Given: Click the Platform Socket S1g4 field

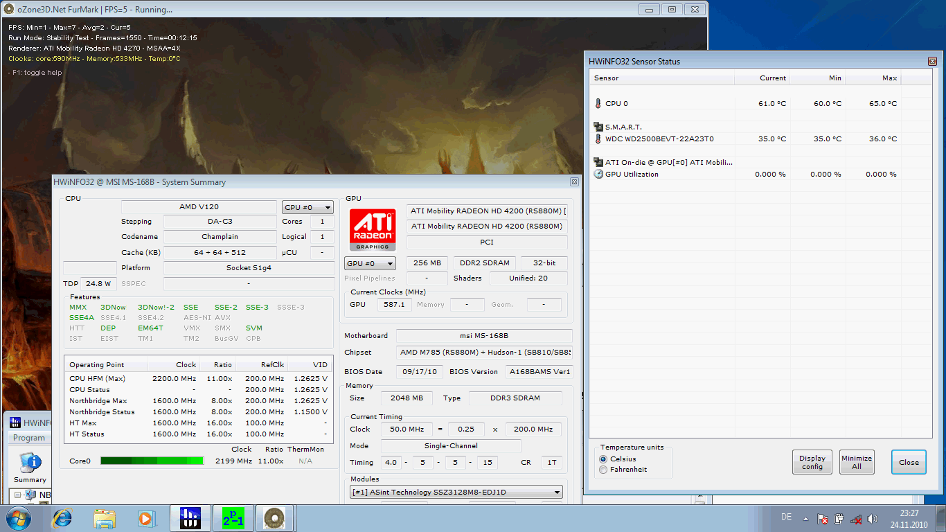Looking at the screenshot, I should (x=249, y=268).
